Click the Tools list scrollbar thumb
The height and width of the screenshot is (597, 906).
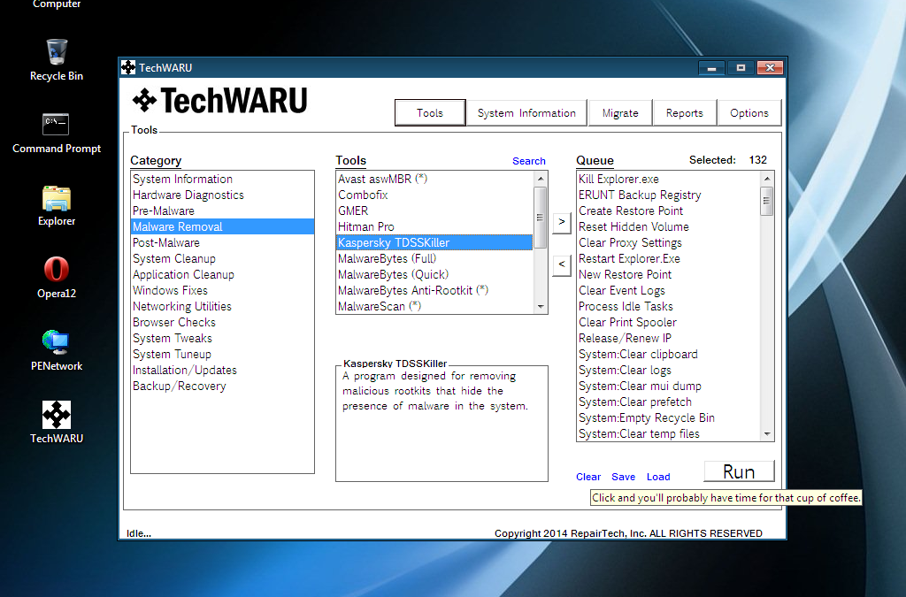(541, 217)
